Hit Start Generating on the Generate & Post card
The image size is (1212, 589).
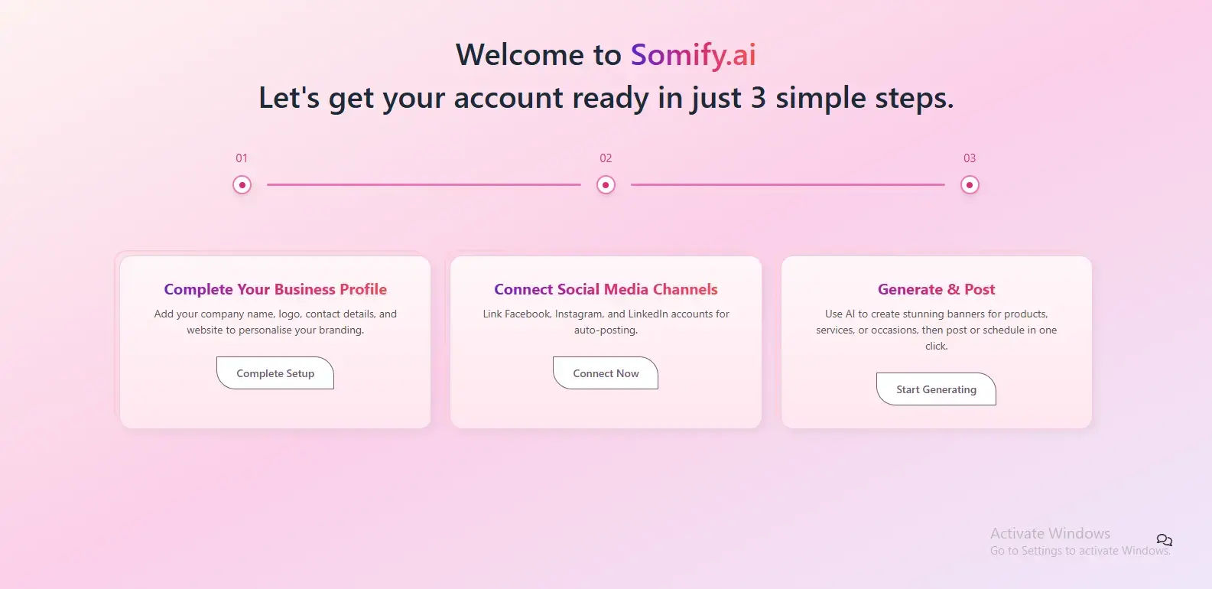pyautogui.click(x=935, y=389)
